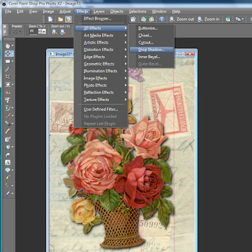The width and height of the screenshot is (252, 252).
Task: Open the View menu
Action: point(33,11)
